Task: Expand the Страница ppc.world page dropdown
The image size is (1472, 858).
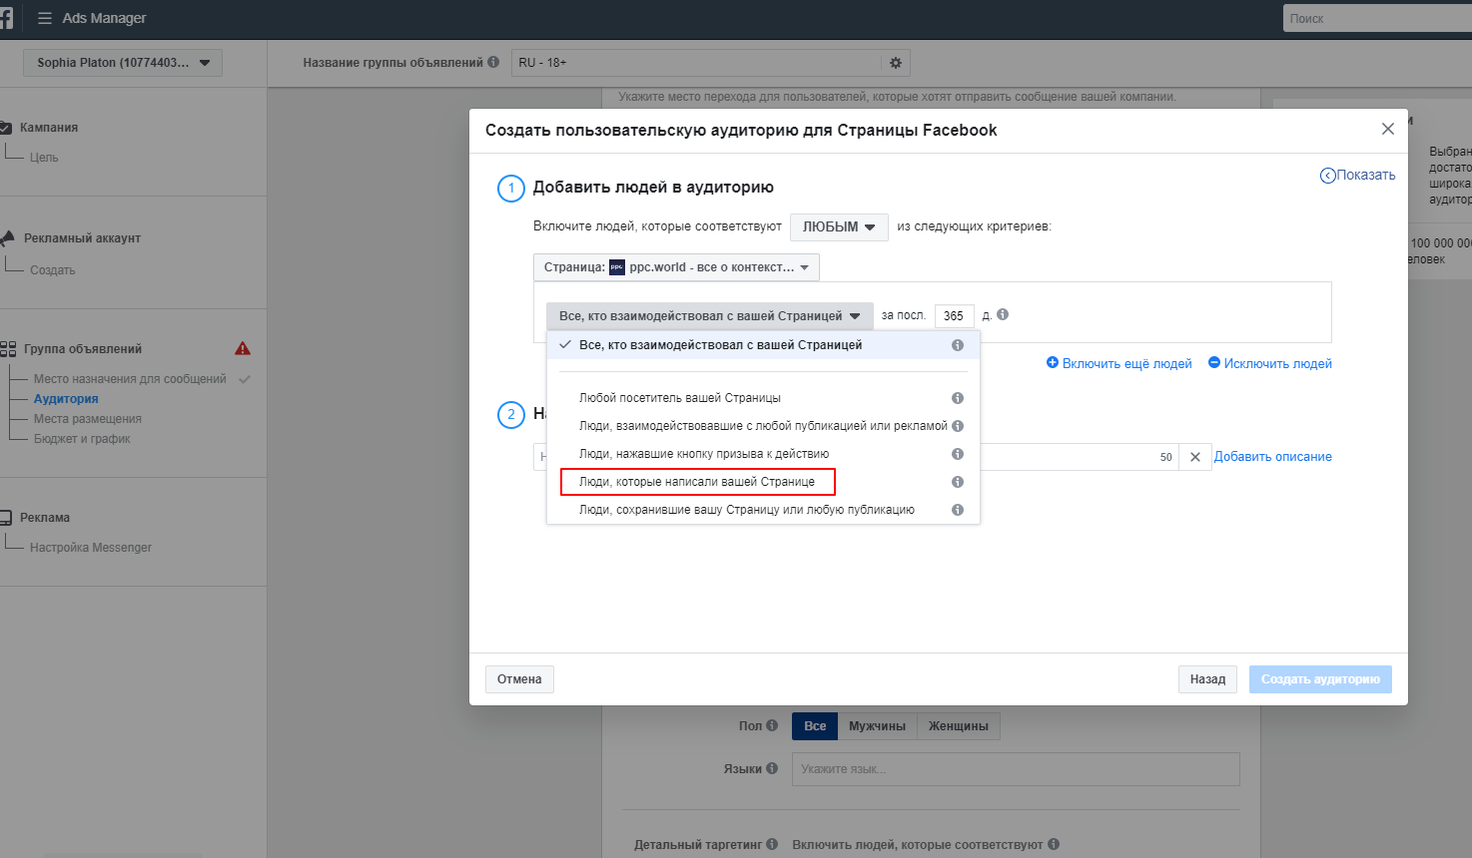Action: (x=676, y=267)
